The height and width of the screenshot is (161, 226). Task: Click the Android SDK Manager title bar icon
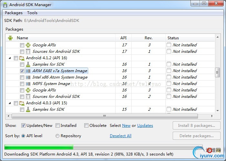coord(5,5)
